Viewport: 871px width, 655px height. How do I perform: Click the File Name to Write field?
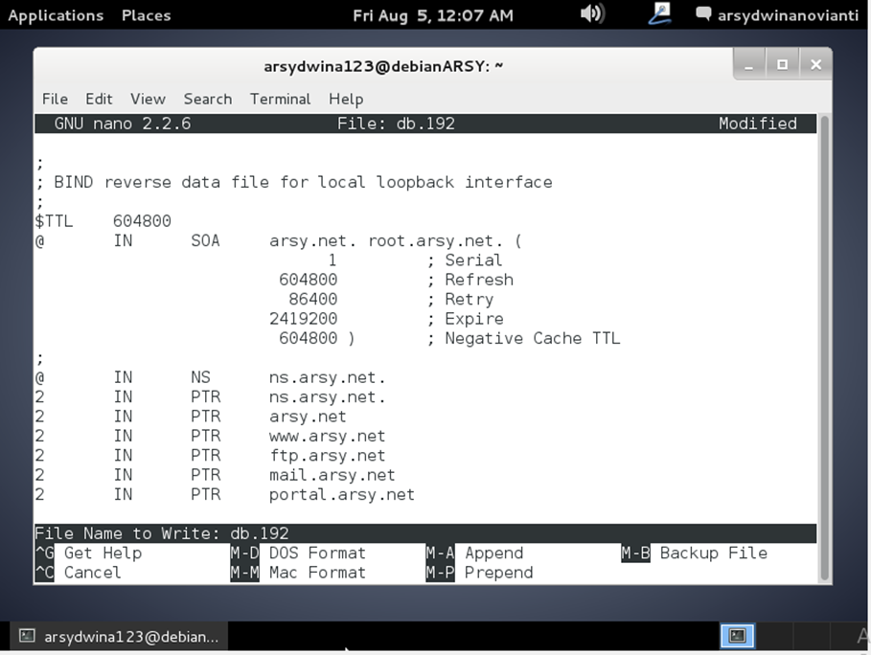(x=424, y=533)
